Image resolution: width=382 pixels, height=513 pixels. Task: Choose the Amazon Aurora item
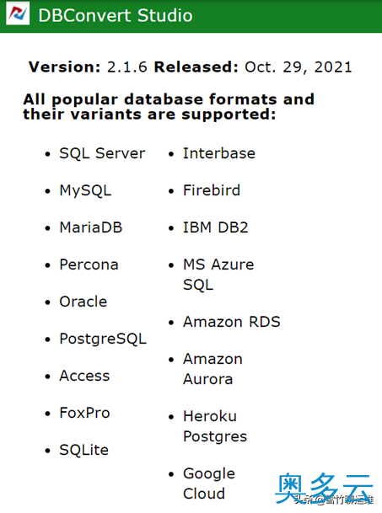coord(213,369)
